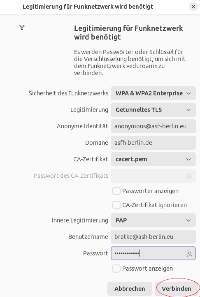Screen dimensions: 200x297
Task: Click the Abbrechen button
Action: 130,289
